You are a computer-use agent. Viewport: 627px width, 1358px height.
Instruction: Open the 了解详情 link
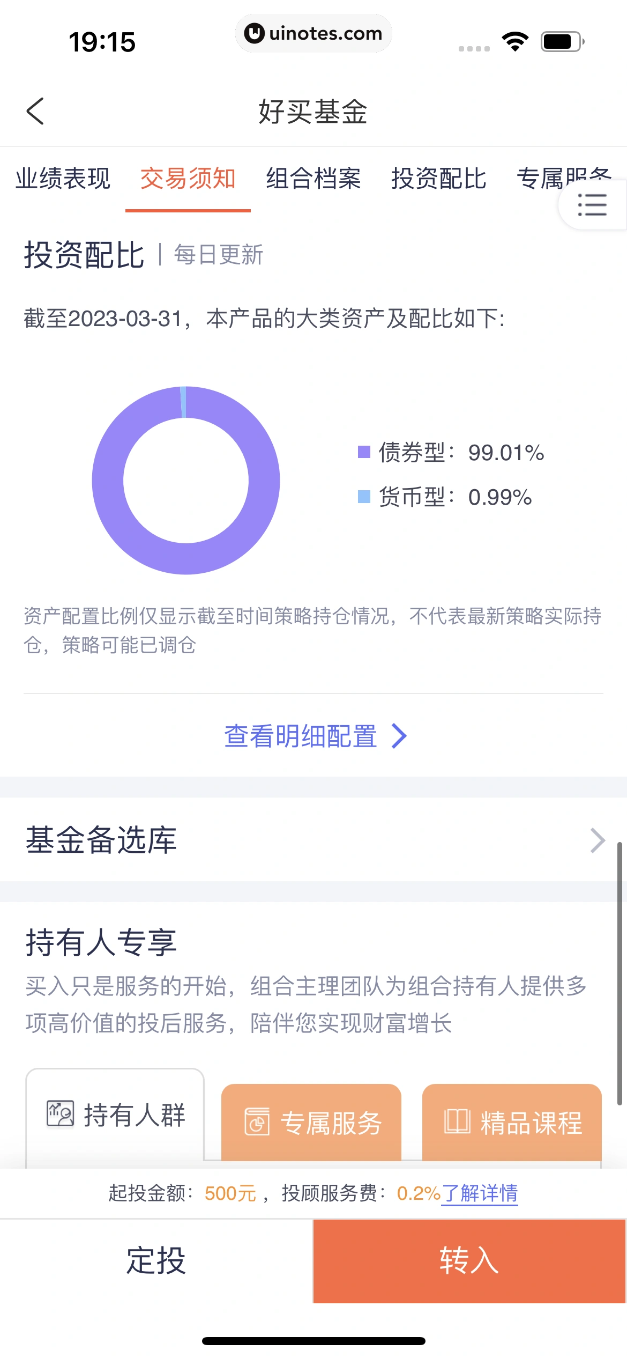tap(480, 1193)
